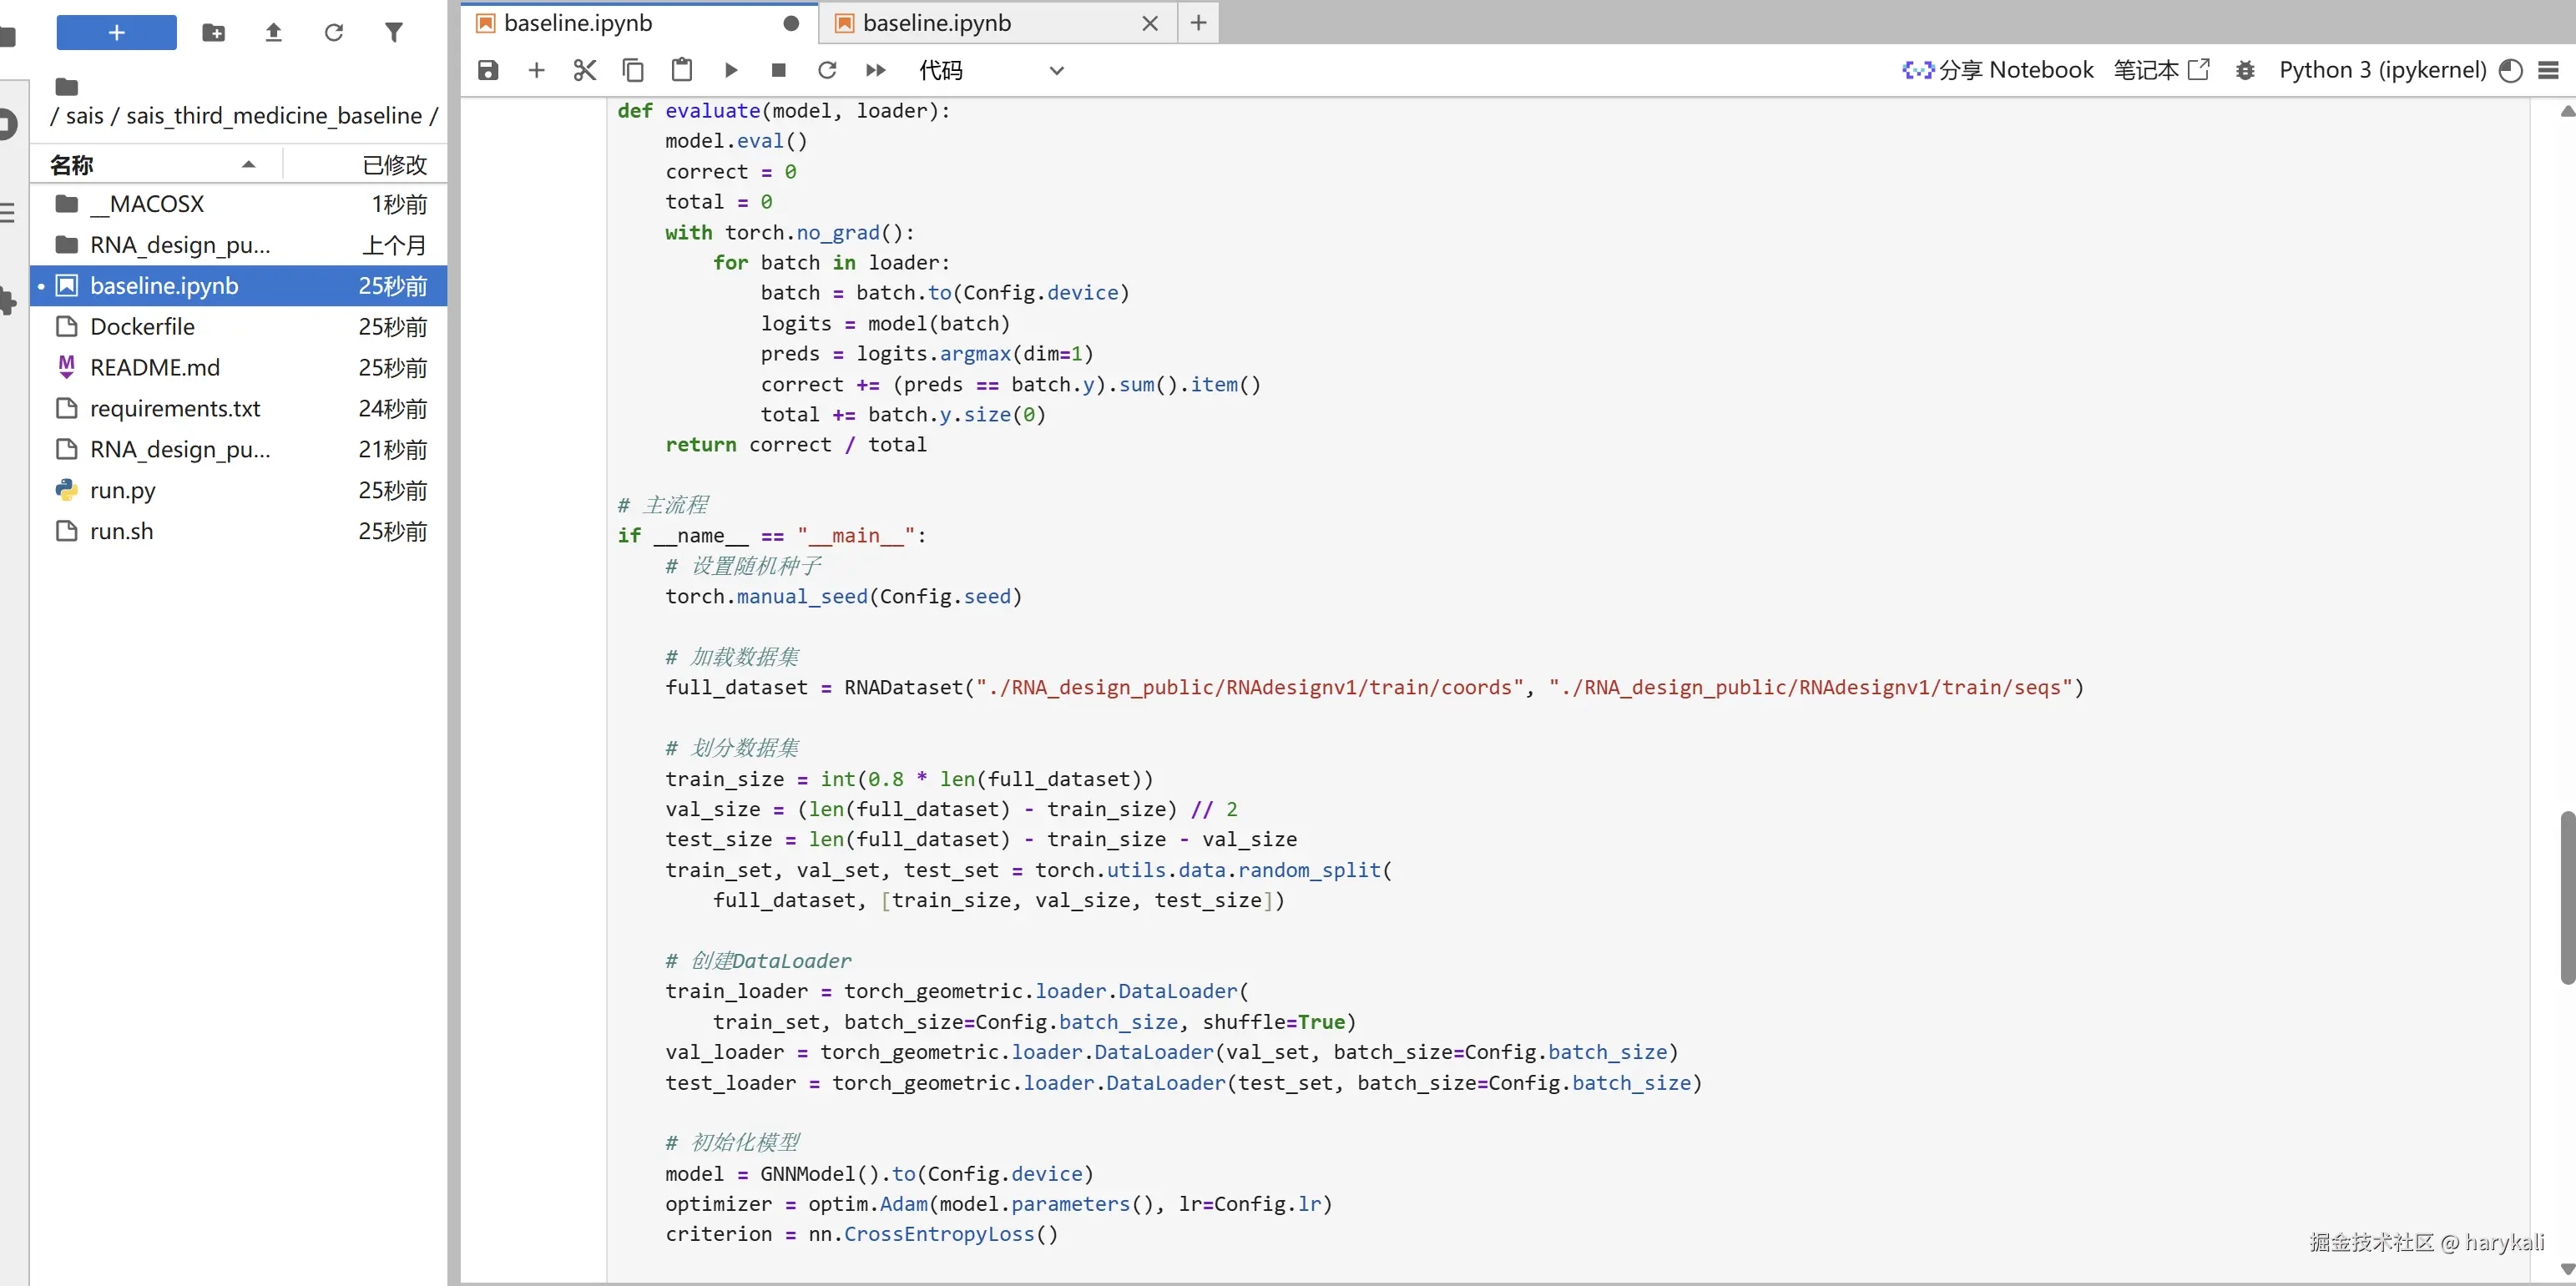Image resolution: width=2576 pixels, height=1286 pixels.
Task: Interrupt the kernel with the stop button
Action: [x=779, y=70]
